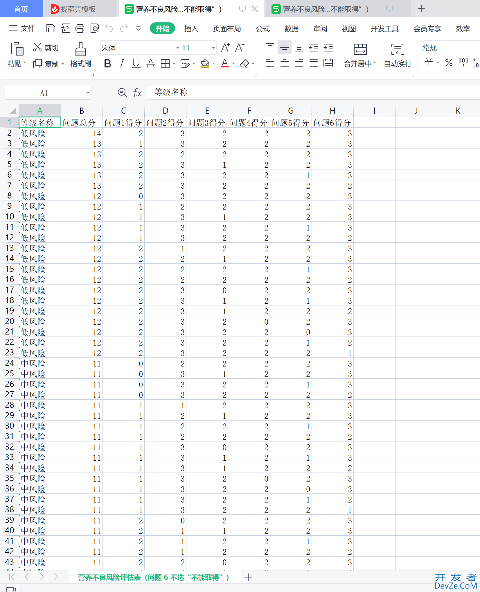
Task: Click the Undo arrow icon
Action: pyautogui.click(x=109, y=28)
